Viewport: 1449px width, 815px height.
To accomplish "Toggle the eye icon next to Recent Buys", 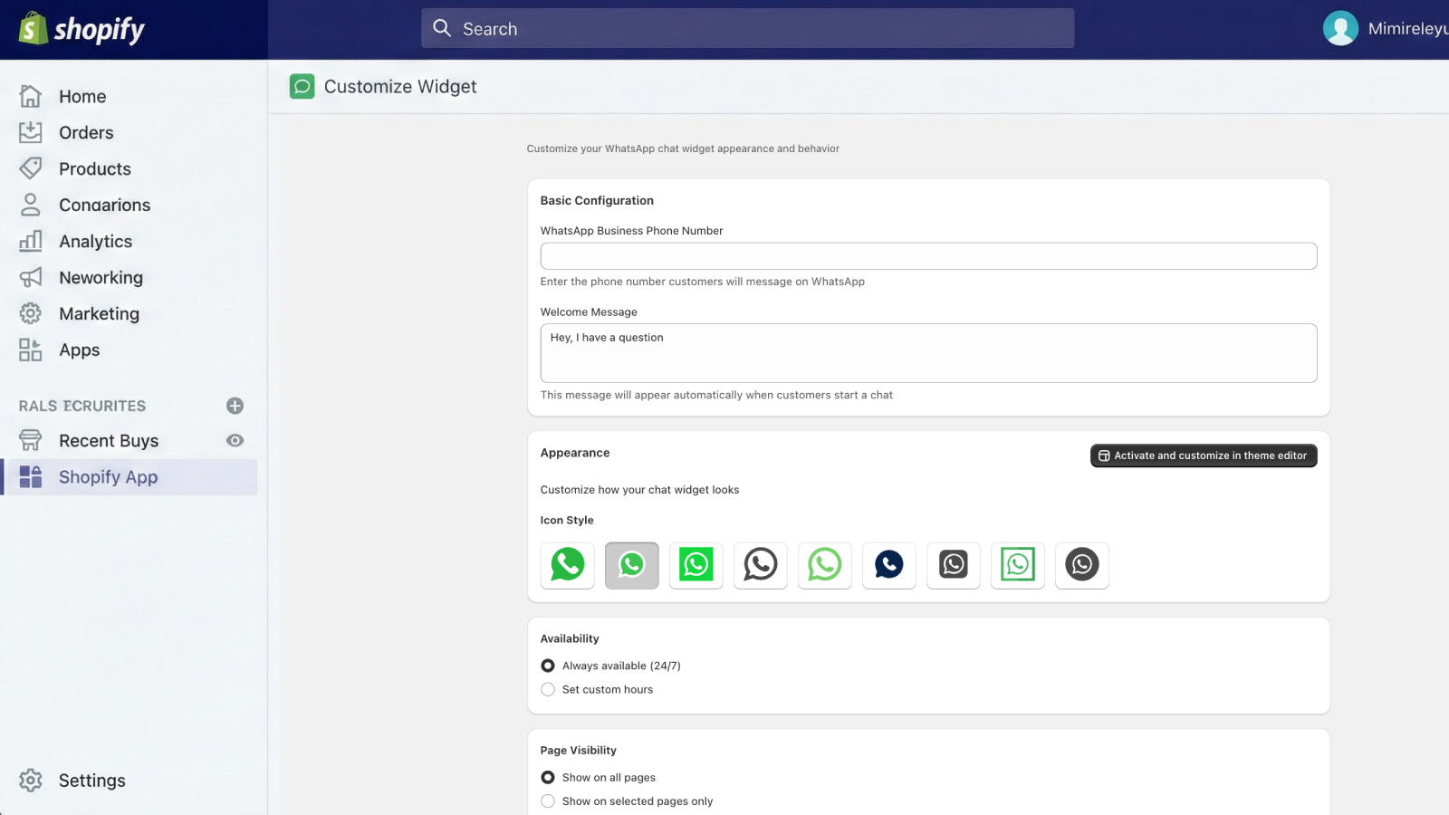I will pyautogui.click(x=235, y=441).
